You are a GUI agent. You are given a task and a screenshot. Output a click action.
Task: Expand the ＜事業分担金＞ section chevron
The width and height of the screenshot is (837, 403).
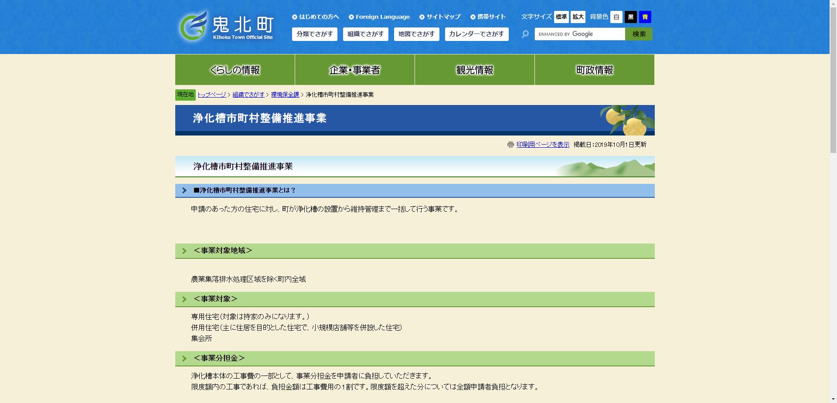184,359
